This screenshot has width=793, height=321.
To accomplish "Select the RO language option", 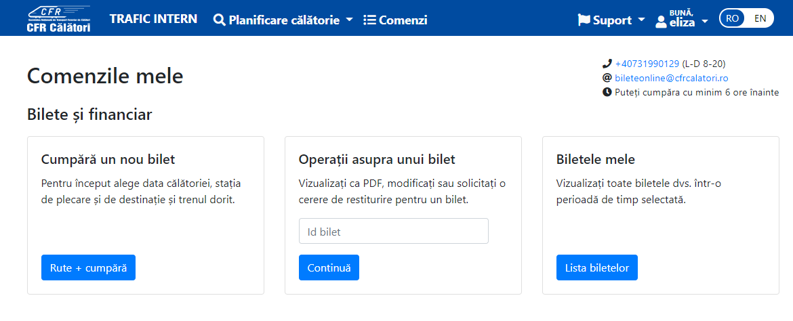I will click(732, 18).
